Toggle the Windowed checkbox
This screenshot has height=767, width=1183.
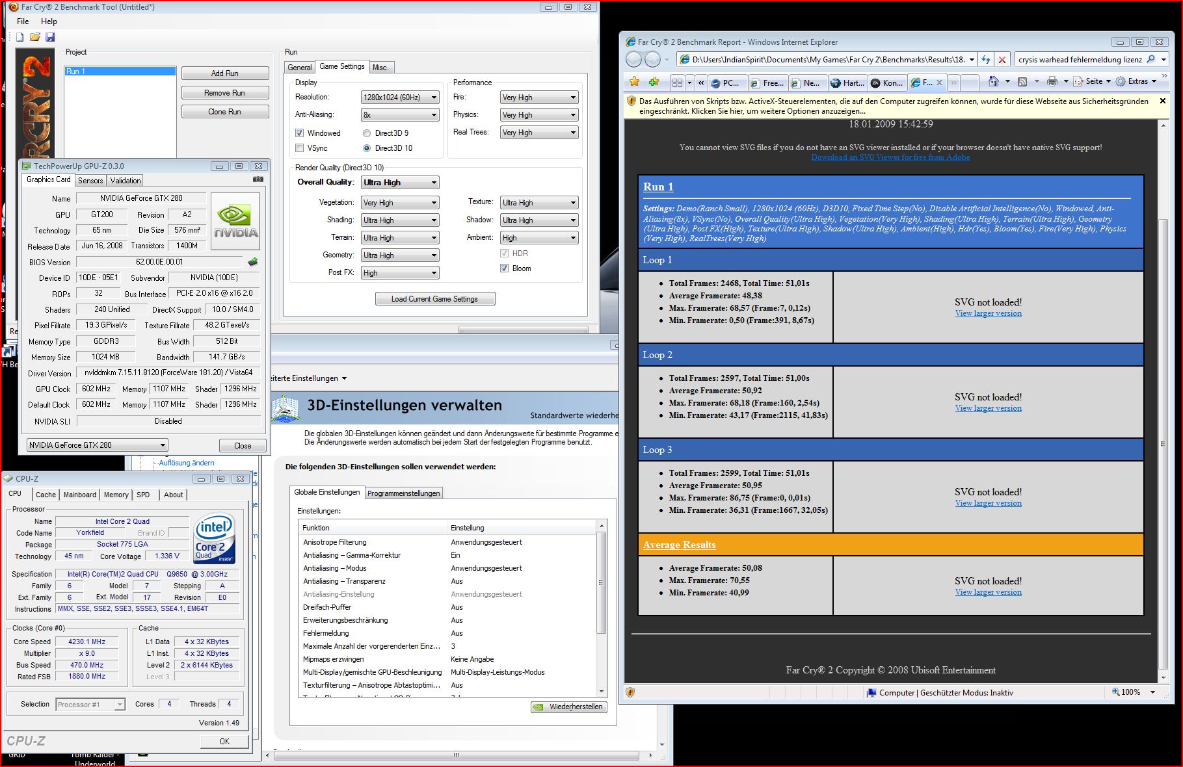click(x=300, y=133)
